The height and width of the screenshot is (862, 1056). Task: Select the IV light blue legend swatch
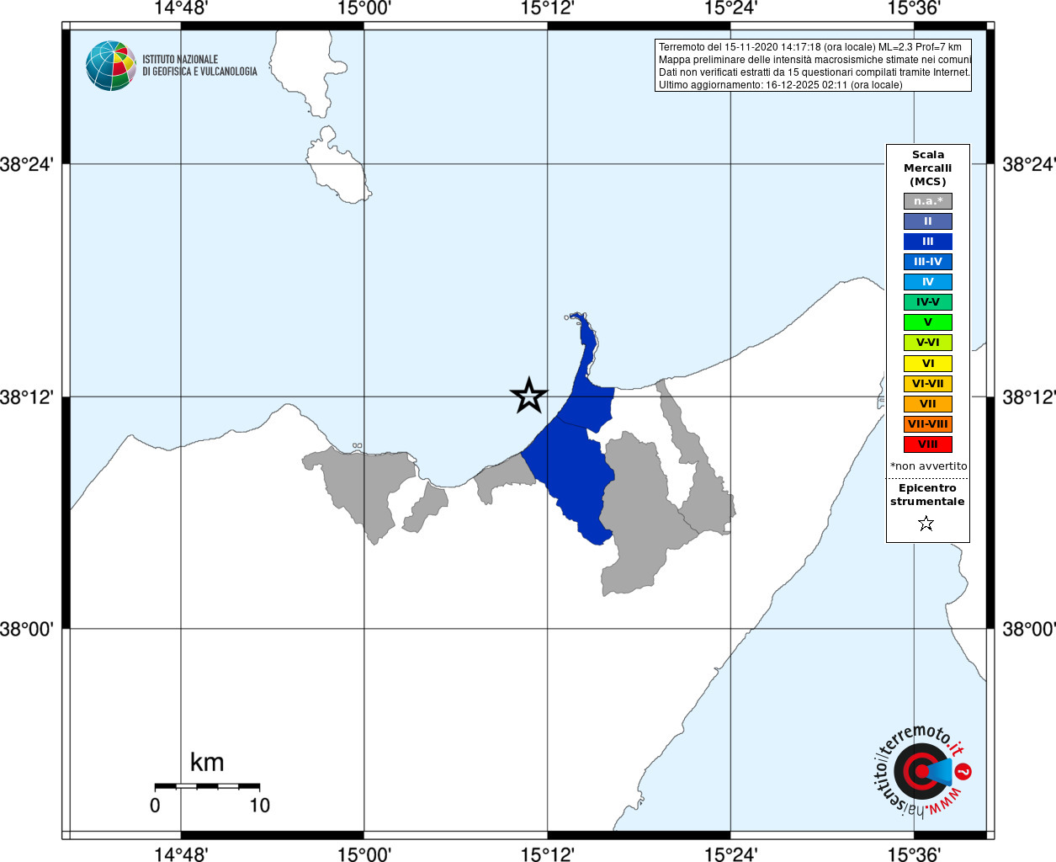928,282
